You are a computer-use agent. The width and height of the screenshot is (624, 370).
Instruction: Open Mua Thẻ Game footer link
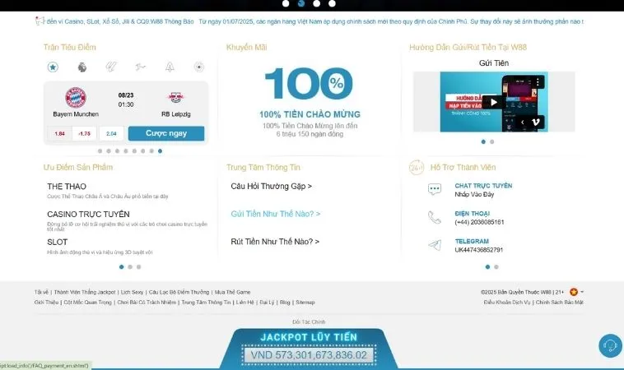coord(232,292)
